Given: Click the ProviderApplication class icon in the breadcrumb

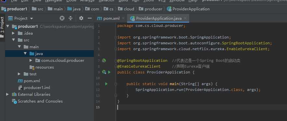Looking at the screenshot, I should 169,9.
